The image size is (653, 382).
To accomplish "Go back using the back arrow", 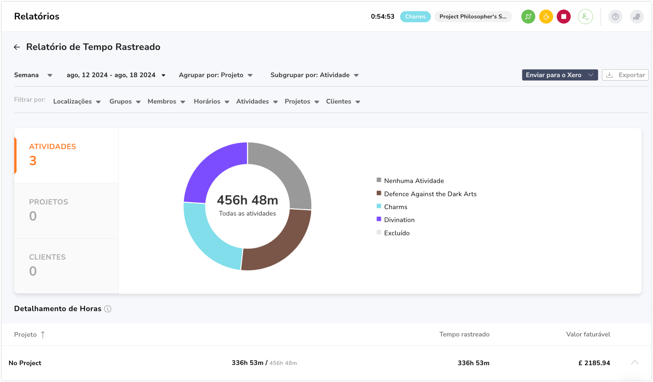I will pyautogui.click(x=17, y=47).
